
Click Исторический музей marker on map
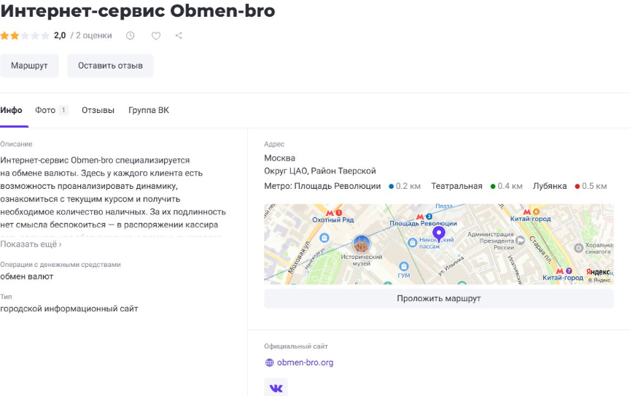point(361,244)
